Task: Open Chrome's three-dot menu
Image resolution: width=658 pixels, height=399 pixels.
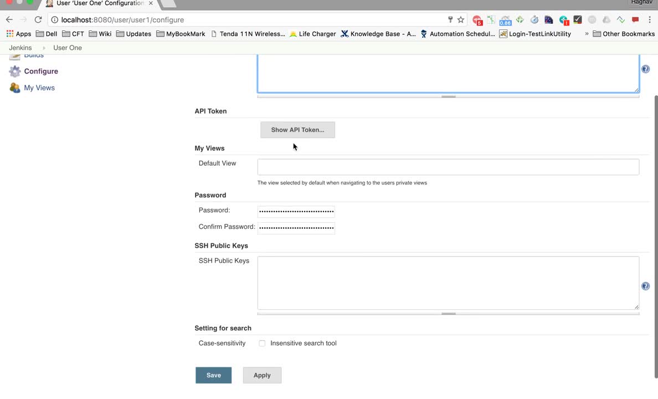Action: (x=649, y=20)
